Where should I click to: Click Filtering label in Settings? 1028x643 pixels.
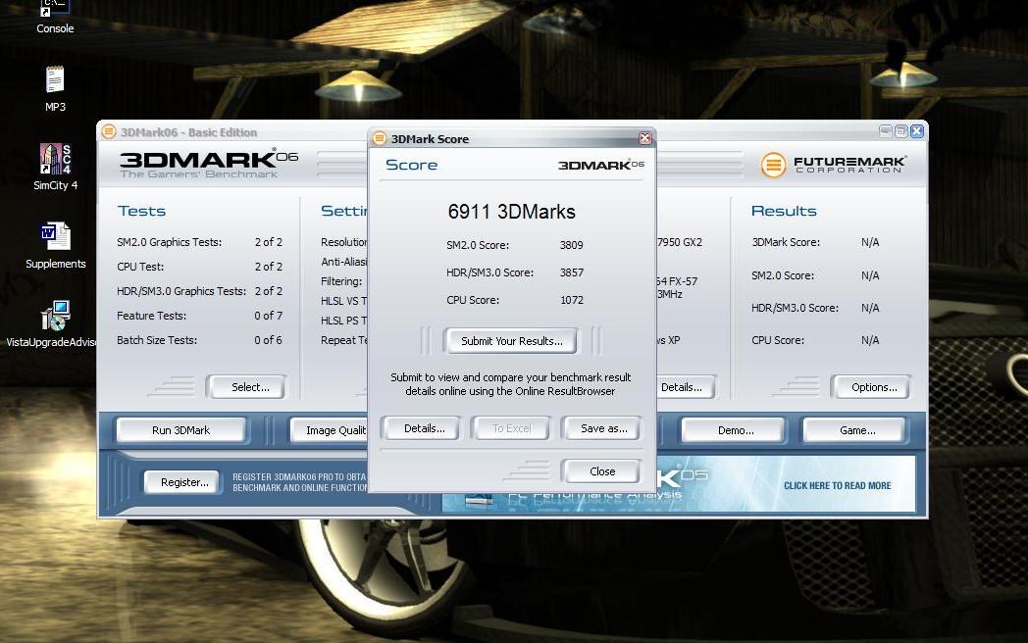(x=341, y=282)
